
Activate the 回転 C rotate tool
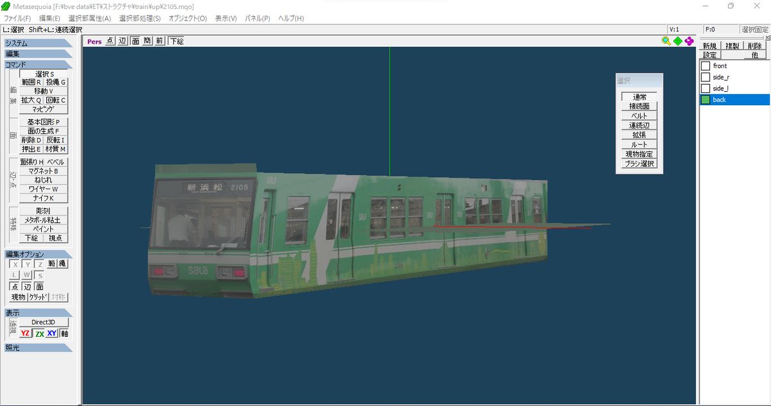click(56, 100)
